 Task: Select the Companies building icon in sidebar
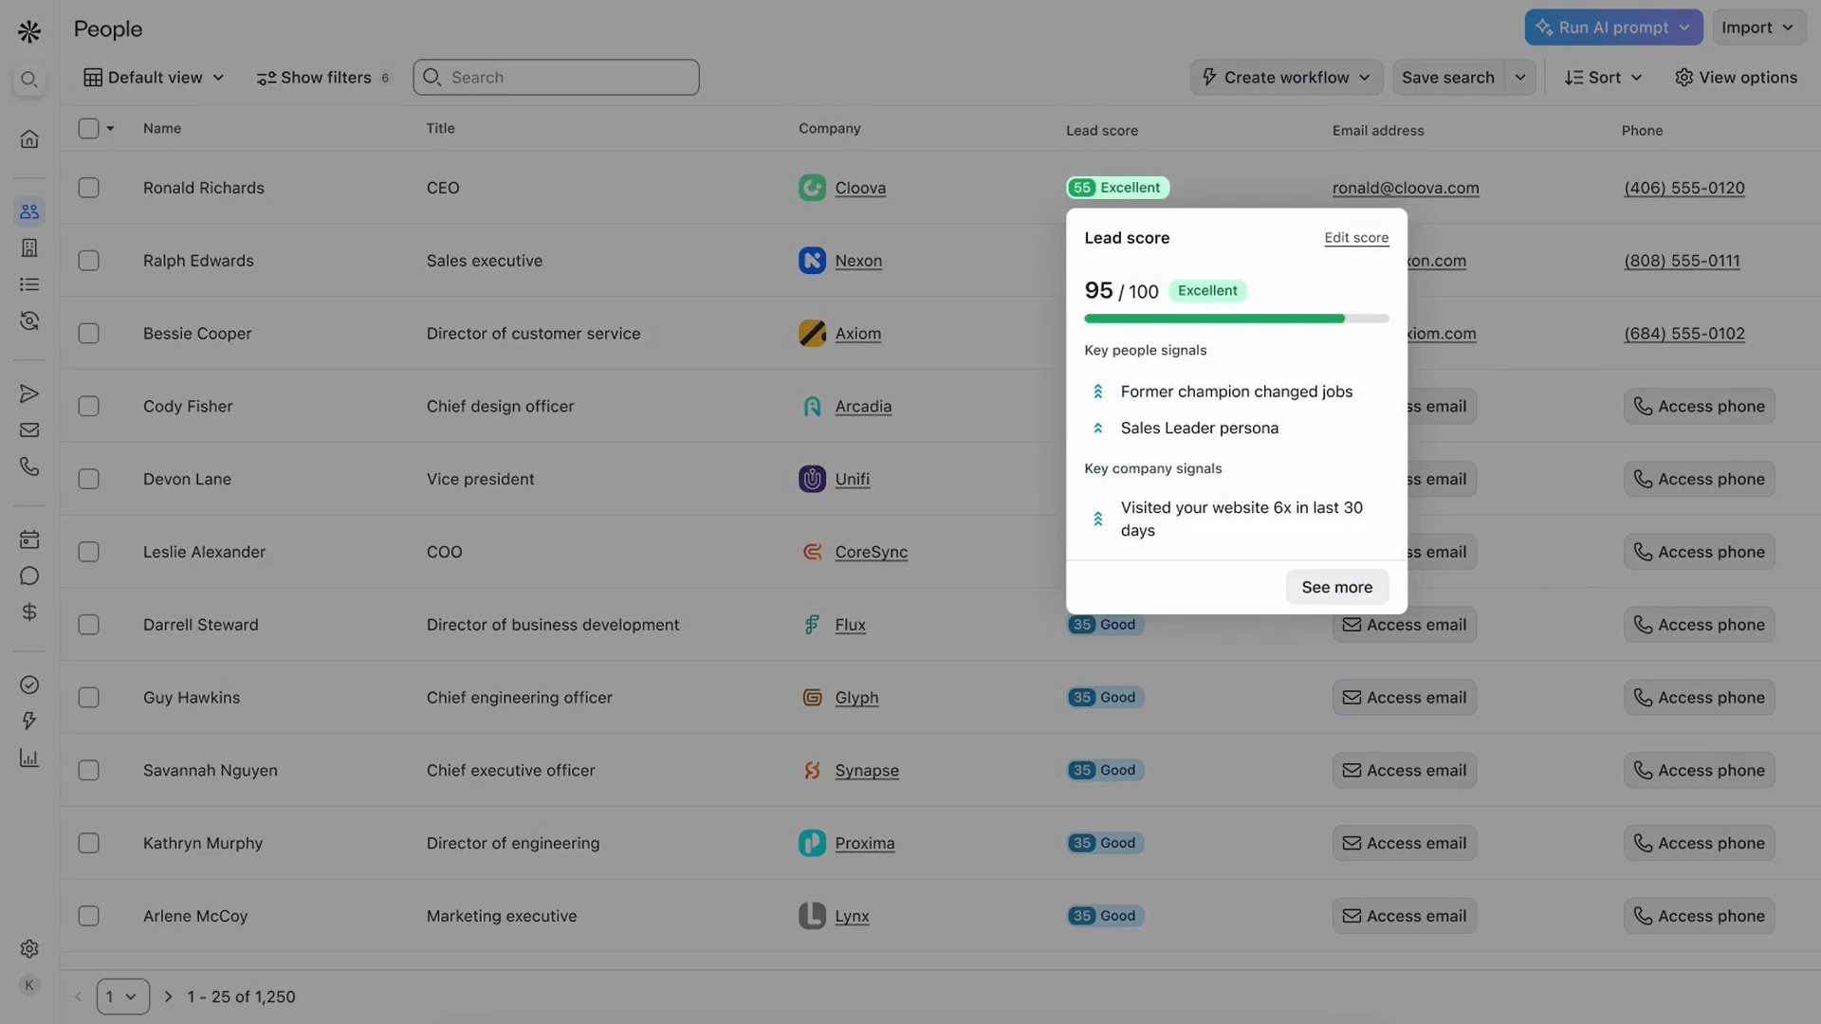pyautogui.click(x=29, y=247)
